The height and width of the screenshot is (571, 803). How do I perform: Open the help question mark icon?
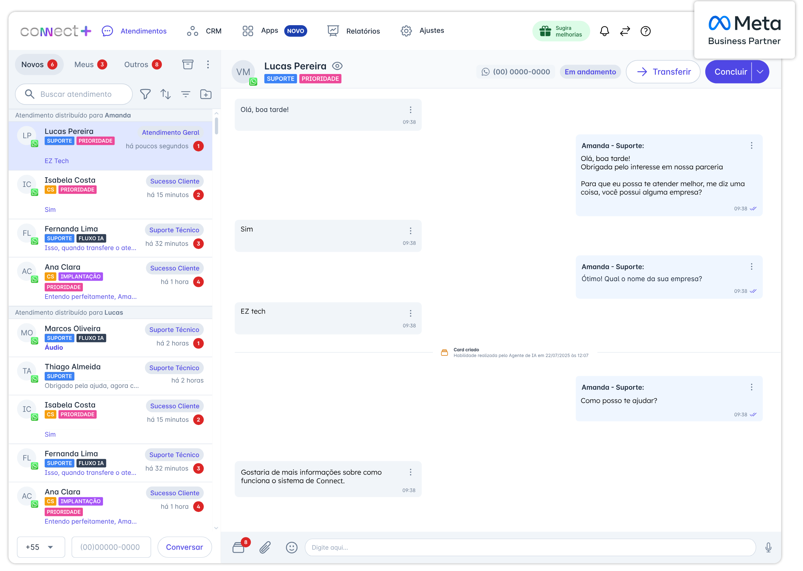tap(645, 31)
